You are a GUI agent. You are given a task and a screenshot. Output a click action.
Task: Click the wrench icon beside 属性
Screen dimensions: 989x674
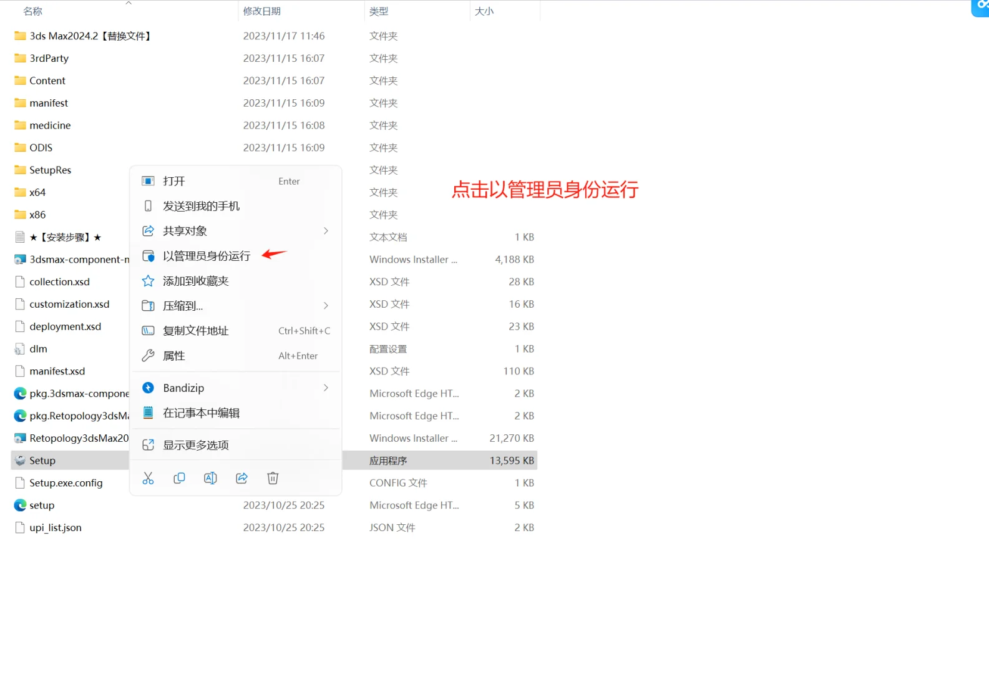click(x=148, y=356)
